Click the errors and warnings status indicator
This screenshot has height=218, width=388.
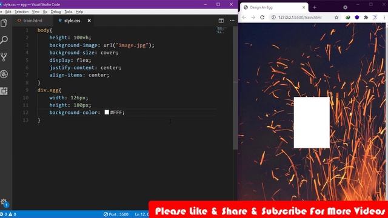8,214
